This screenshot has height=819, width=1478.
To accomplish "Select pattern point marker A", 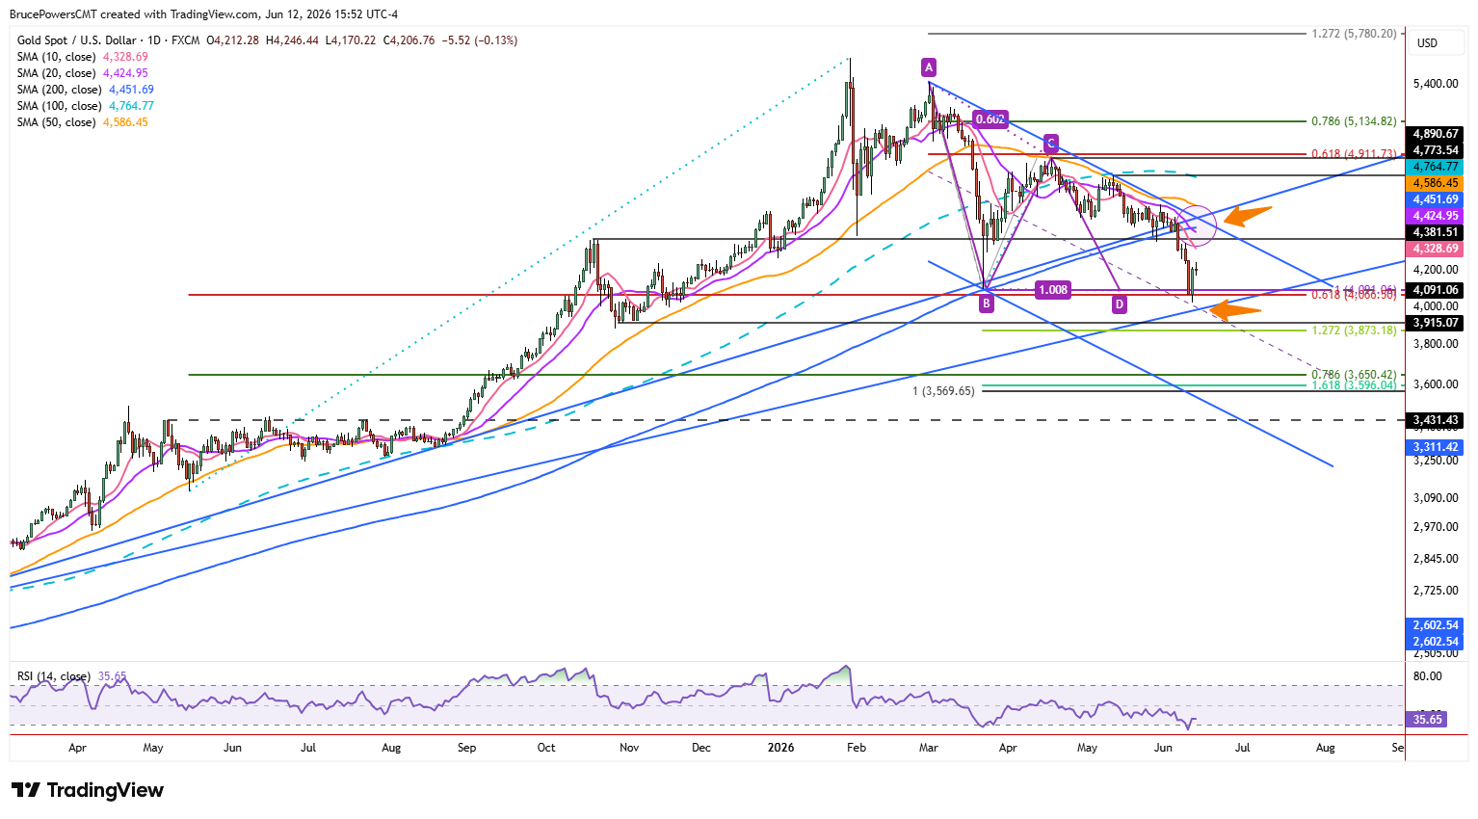I will click(x=929, y=67).
